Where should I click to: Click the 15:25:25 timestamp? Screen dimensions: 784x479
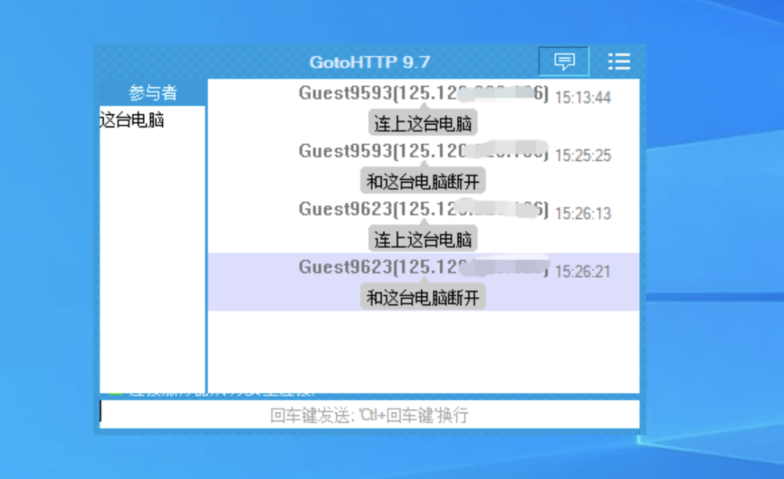[583, 155]
